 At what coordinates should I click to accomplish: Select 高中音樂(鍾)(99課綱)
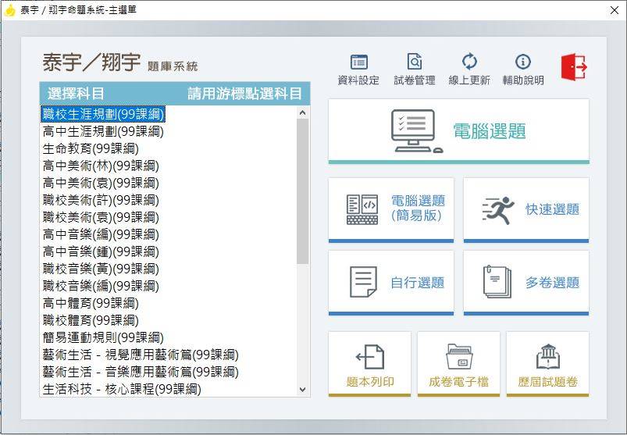pos(101,251)
